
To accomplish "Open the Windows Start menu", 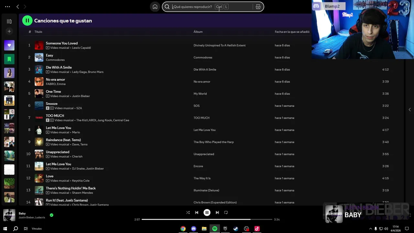I will [5, 228].
